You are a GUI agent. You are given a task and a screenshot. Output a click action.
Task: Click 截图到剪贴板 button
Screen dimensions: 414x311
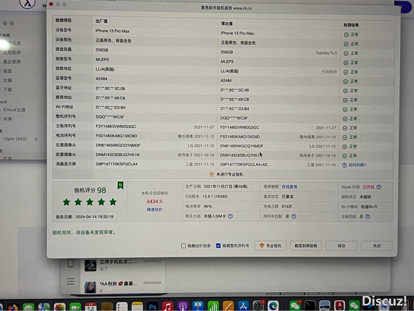point(306,246)
